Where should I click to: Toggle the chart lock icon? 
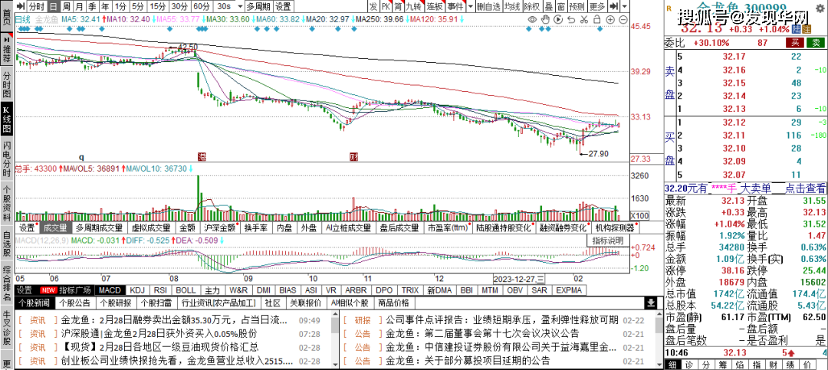[597, 18]
